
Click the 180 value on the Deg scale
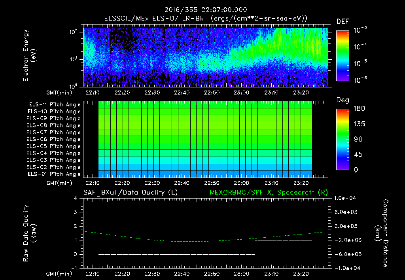(x=359, y=108)
